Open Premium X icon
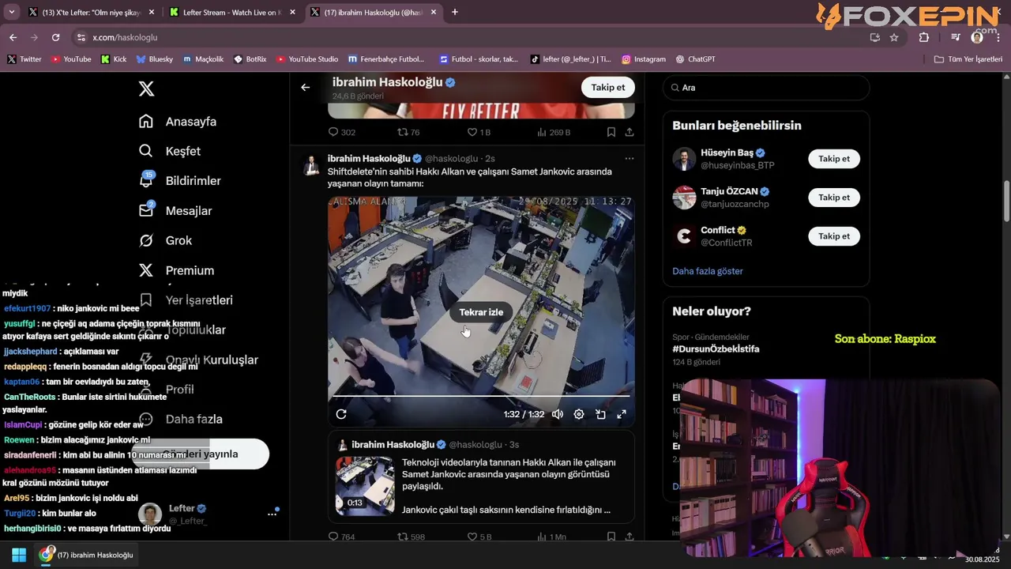 click(146, 270)
